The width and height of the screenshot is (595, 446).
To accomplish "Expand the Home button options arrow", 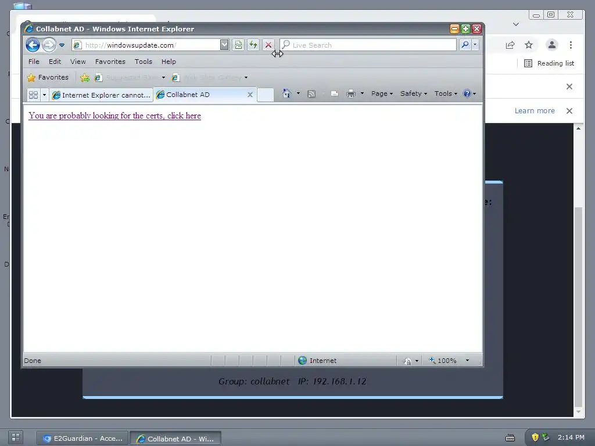I will [298, 93].
